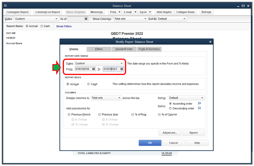Expand the Print button arrow menu
The image size is (254, 166).
click(x=120, y=12)
